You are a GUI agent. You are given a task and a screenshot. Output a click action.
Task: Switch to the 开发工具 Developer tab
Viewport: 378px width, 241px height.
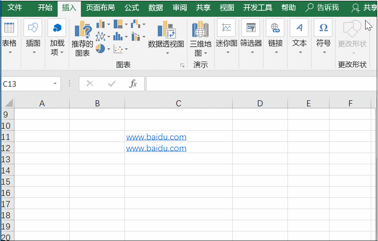258,8
